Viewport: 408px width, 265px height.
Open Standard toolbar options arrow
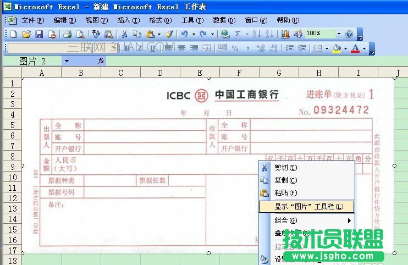[x=360, y=34]
